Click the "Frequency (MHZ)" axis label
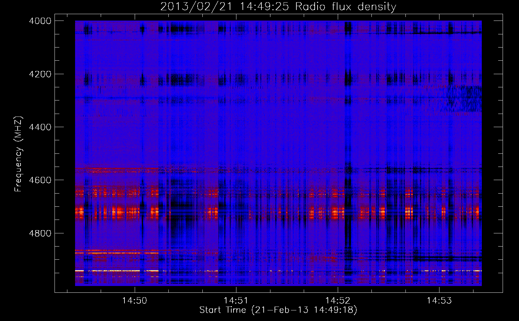519x321 pixels. pos(19,154)
